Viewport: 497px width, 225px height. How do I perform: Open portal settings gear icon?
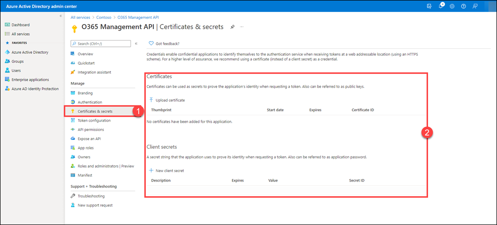pyautogui.click(x=452, y=6)
